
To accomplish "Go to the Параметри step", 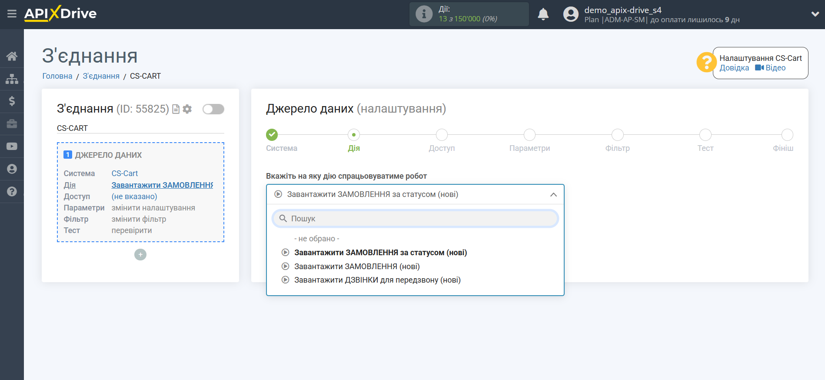I will [x=529, y=135].
